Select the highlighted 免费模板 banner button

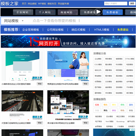click(x=113, y=12)
